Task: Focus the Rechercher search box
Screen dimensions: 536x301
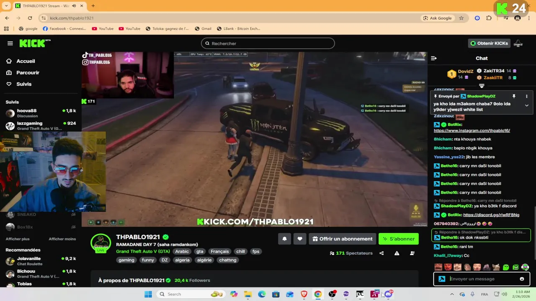Action: click(x=268, y=43)
